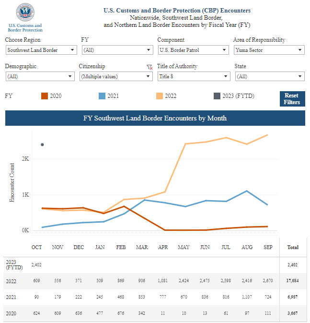The width and height of the screenshot is (310, 323).
Task: Click the 2023 October data point dot
Action: (42, 144)
